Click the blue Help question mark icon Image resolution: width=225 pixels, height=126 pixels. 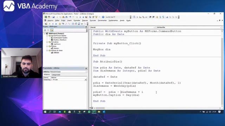coord(103,17)
